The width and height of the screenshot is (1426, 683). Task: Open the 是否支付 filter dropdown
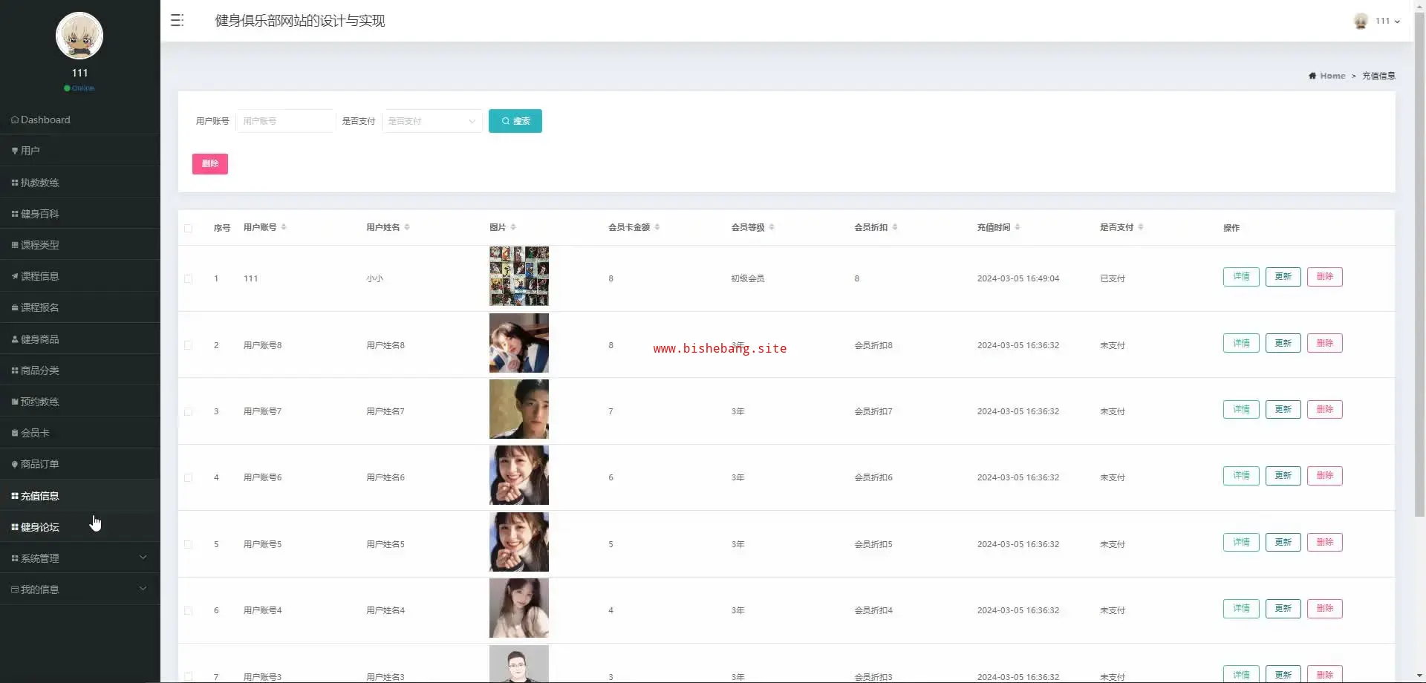click(432, 121)
